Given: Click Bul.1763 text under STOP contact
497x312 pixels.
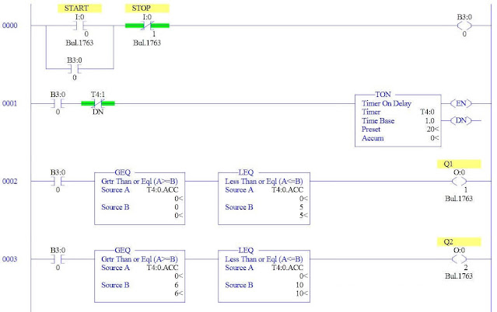Looking at the screenshot, I should point(147,43).
